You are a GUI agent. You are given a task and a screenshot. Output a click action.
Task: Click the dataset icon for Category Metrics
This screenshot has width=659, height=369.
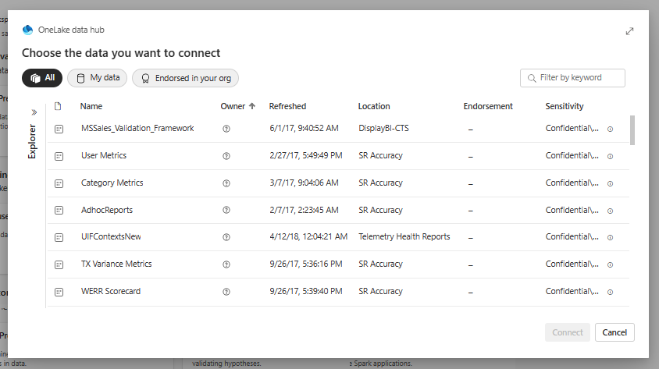tap(59, 183)
